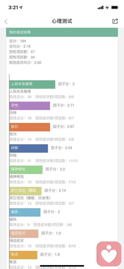Select the blue 抑郁 bar
This screenshot has height=269, width=124.
click(29, 148)
